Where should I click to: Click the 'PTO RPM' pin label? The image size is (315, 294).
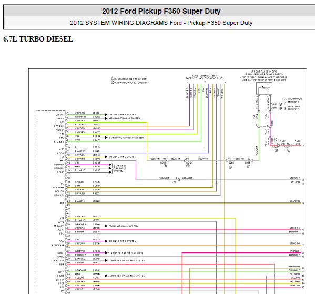(x=59, y=141)
